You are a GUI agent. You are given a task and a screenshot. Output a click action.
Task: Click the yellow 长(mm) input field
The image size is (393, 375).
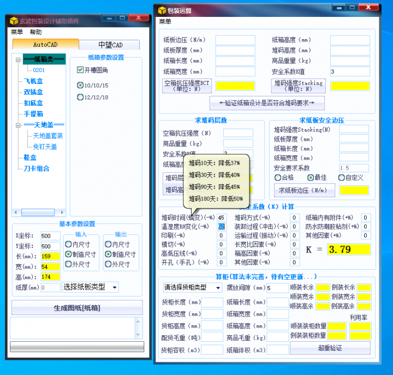coord(51,256)
